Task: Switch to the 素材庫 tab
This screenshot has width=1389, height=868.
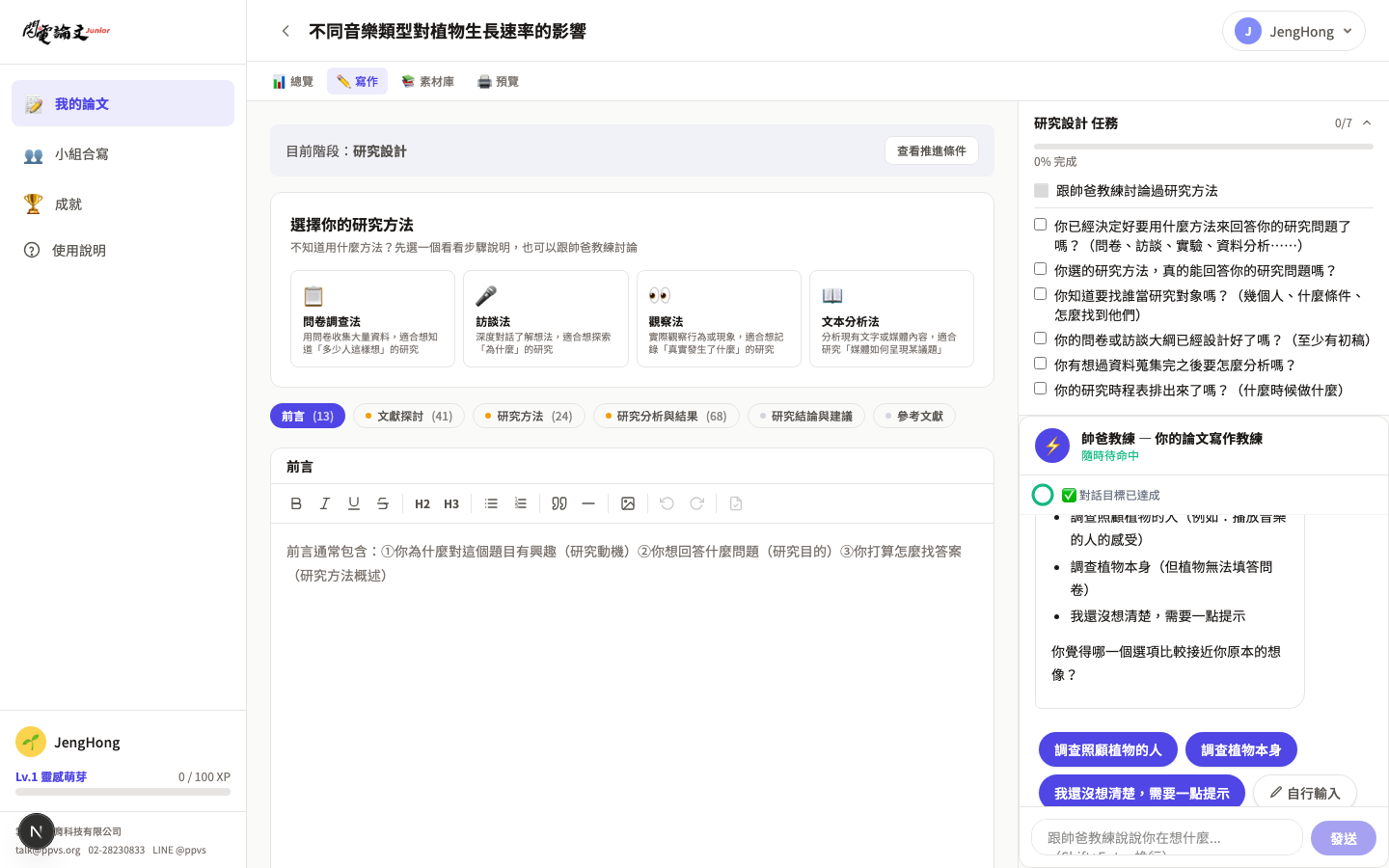Action: coord(428,81)
